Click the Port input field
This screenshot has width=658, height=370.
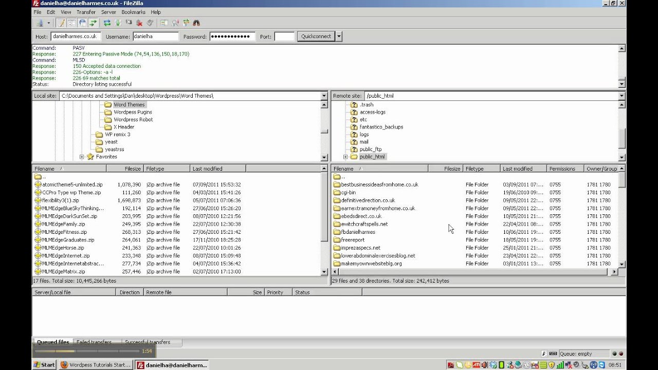coord(284,36)
